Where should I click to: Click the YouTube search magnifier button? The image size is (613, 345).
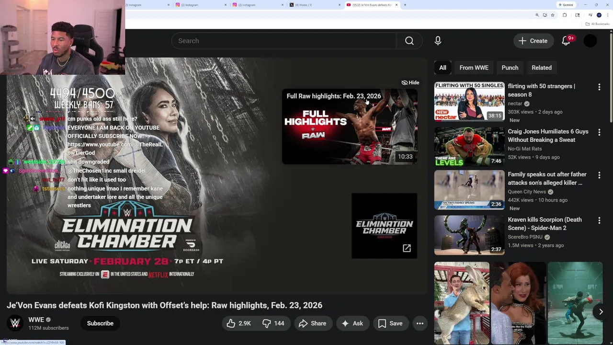[x=409, y=41]
